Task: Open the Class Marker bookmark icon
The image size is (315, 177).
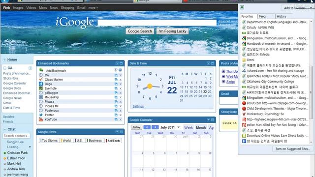Action: [x=41, y=80]
